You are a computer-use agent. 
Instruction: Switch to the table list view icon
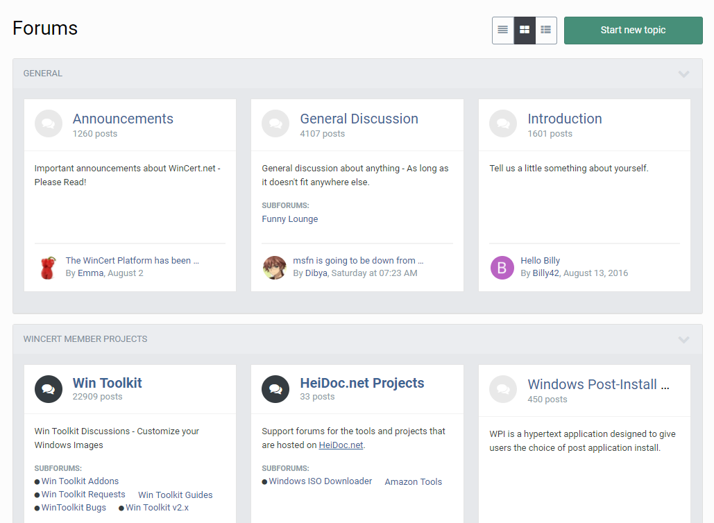502,30
